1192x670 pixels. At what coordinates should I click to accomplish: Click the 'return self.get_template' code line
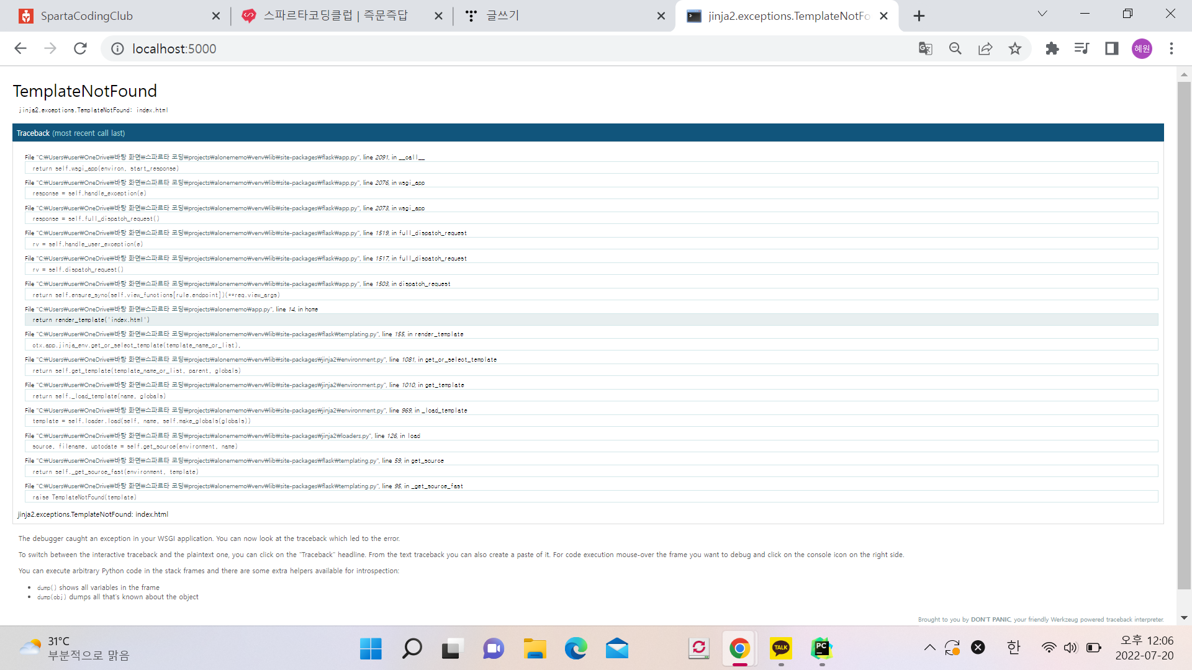click(x=591, y=370)
